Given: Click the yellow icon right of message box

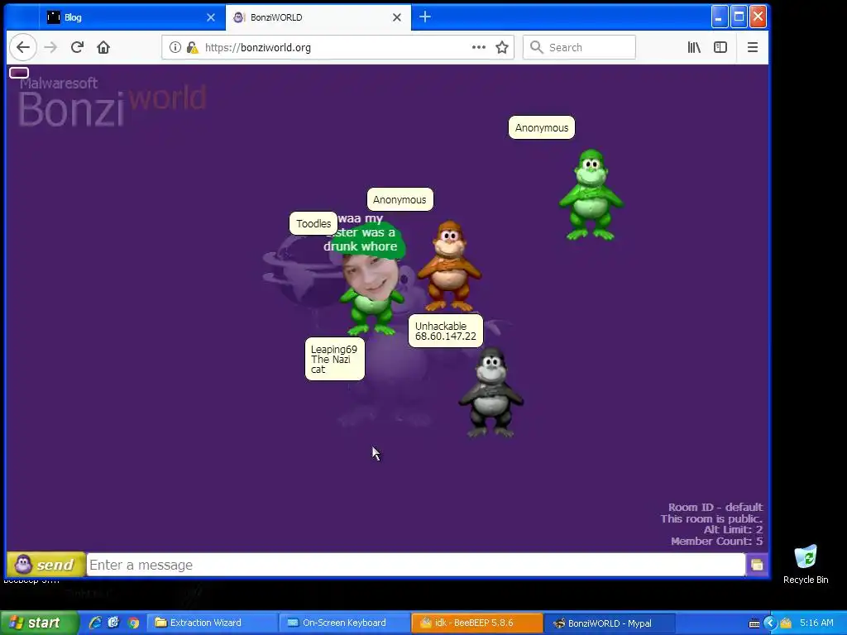Looking at the screenshot, I should 757,565.
